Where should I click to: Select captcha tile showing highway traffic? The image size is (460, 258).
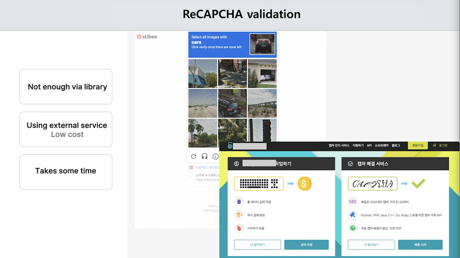203,103
